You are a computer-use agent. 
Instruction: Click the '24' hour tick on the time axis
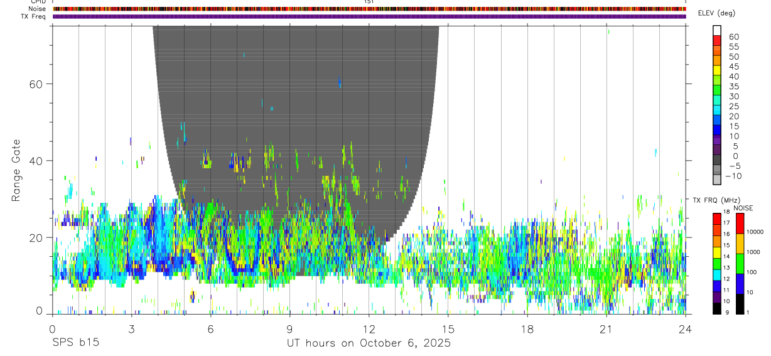pos(686,328)
